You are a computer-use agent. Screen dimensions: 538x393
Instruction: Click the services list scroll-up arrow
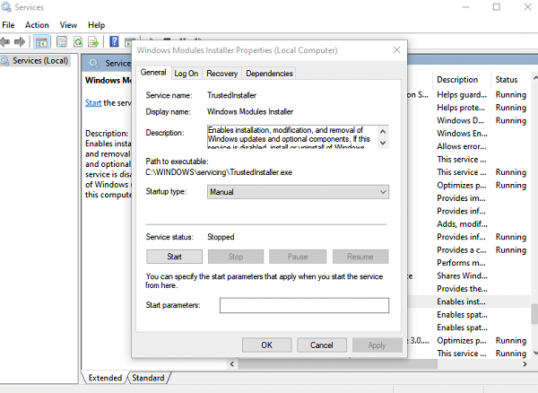(535, 79)
